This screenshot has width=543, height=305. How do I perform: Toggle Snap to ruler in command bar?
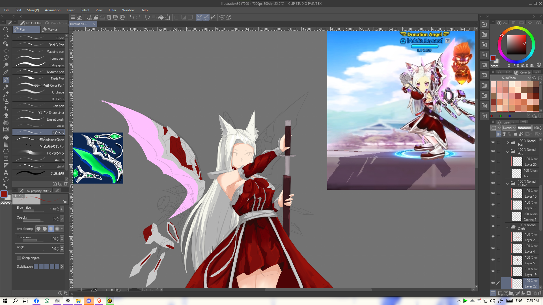tap(199, 17)
